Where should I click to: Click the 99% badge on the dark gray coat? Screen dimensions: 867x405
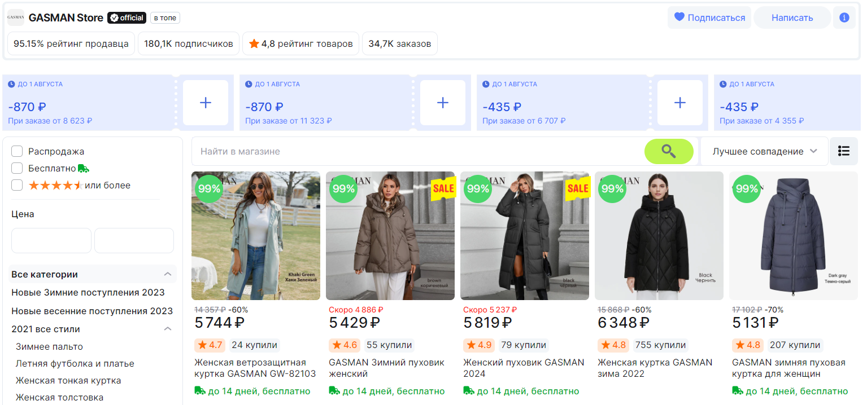click(747, 189)
